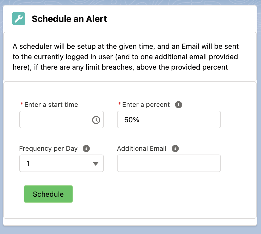Open the frequency selector showing 1

click(x=61, y=163)
